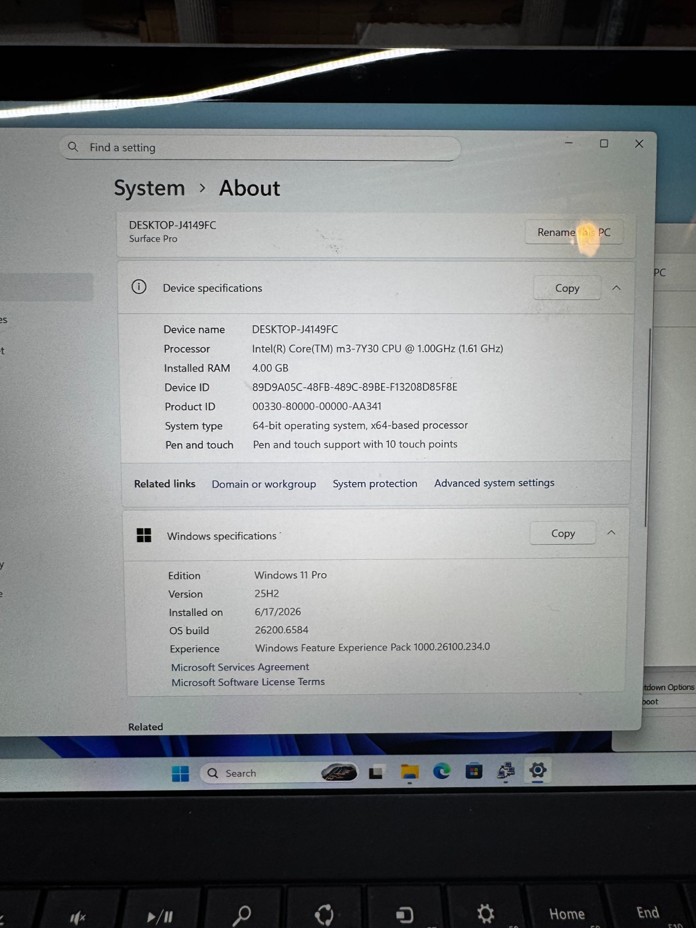Open the Microsoft Services Agreement link
The height and width of the screenshot is (928, 696).
click(240, 667)
